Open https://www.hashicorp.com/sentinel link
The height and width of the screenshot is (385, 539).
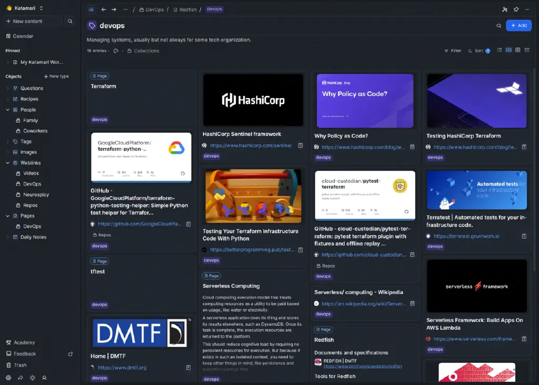[251, 145]
